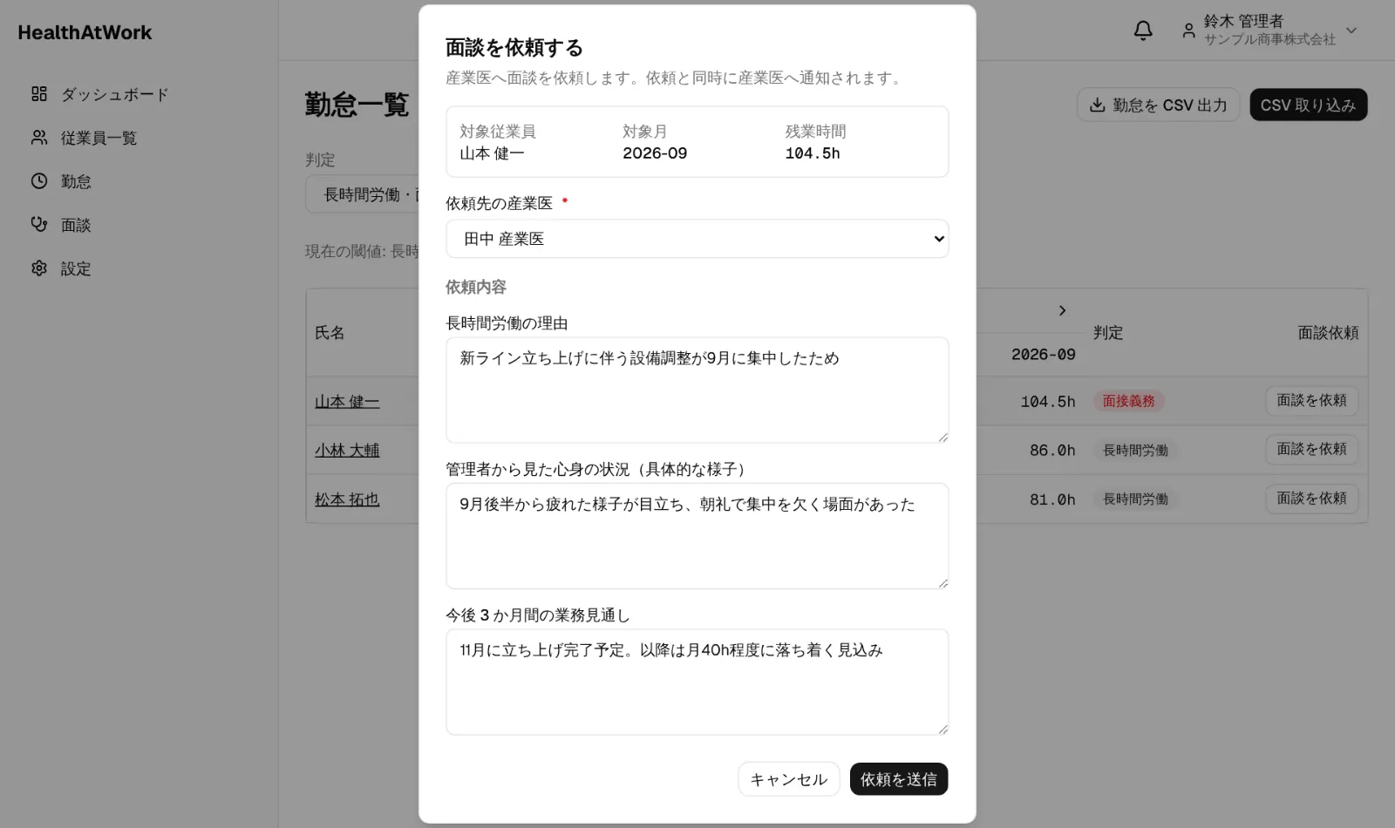1395x828 pixels.
Task: Click the 長時間労働の理由 text area
Action: click(x=697, y=390)
